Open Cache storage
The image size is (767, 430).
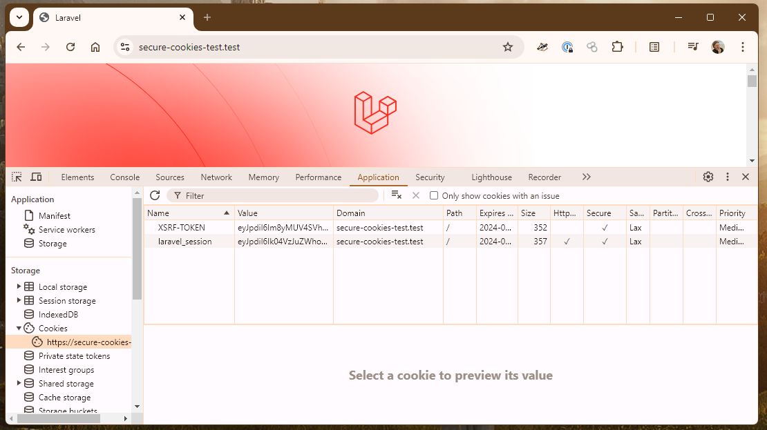[x=64, y=398]
